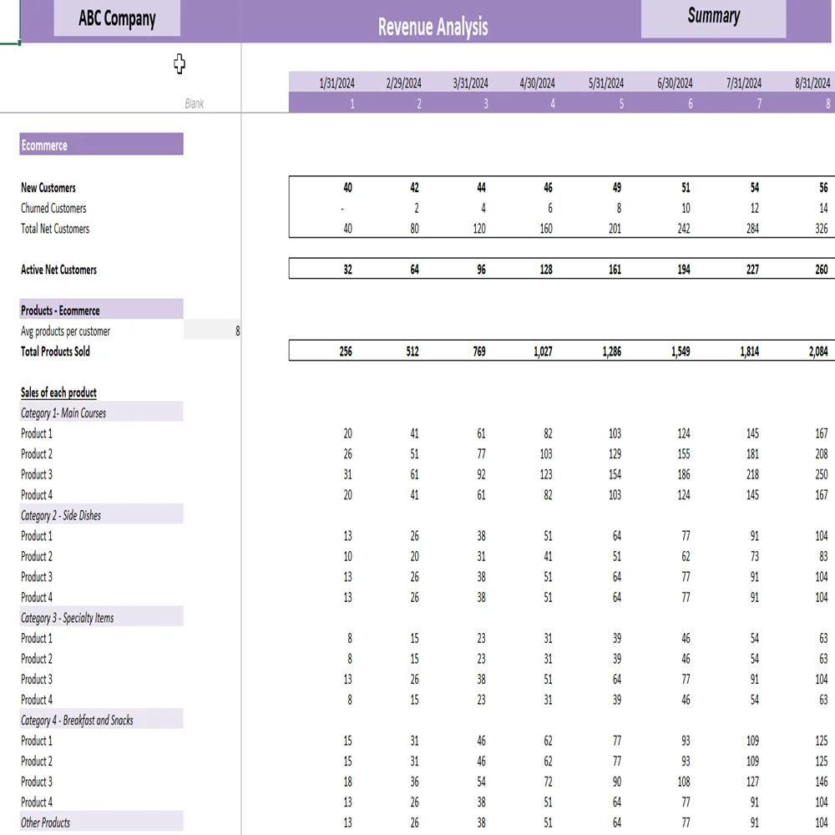This screenshot has height=835, width=835.
Task: Select the Revenue Analysis title
Action: point(433,27)
